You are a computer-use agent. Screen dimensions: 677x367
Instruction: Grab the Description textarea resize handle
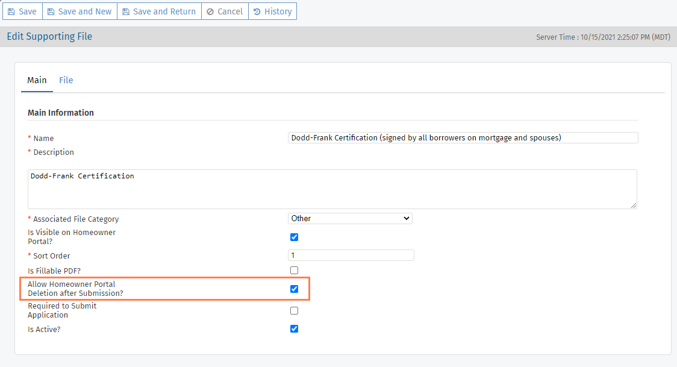pyautogui.click(x=634, y=205)
